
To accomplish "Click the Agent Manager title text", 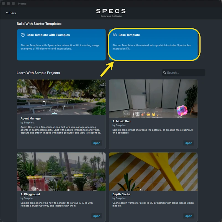I will click(31, 118).
